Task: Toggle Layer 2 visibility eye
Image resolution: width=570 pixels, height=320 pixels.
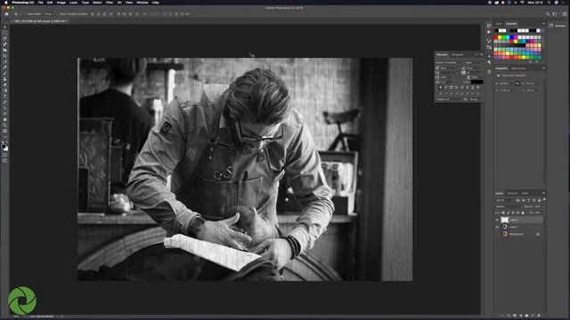Action: pyautogui.click(x=497, y=220)
